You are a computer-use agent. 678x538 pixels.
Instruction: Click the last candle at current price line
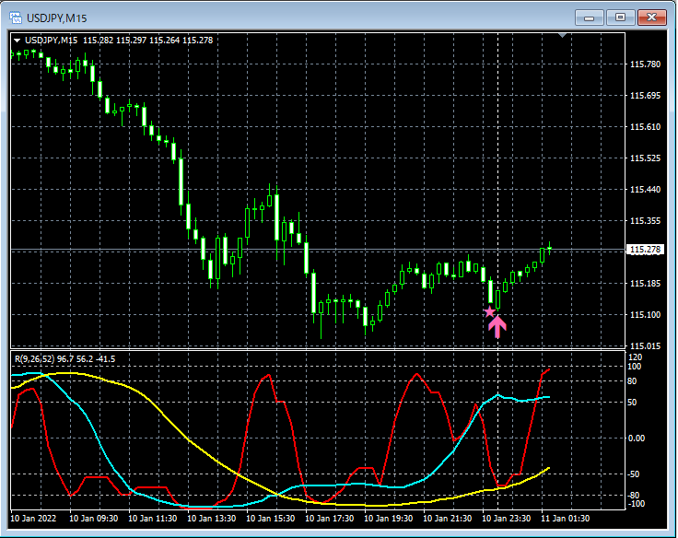[x=550, y=248]
